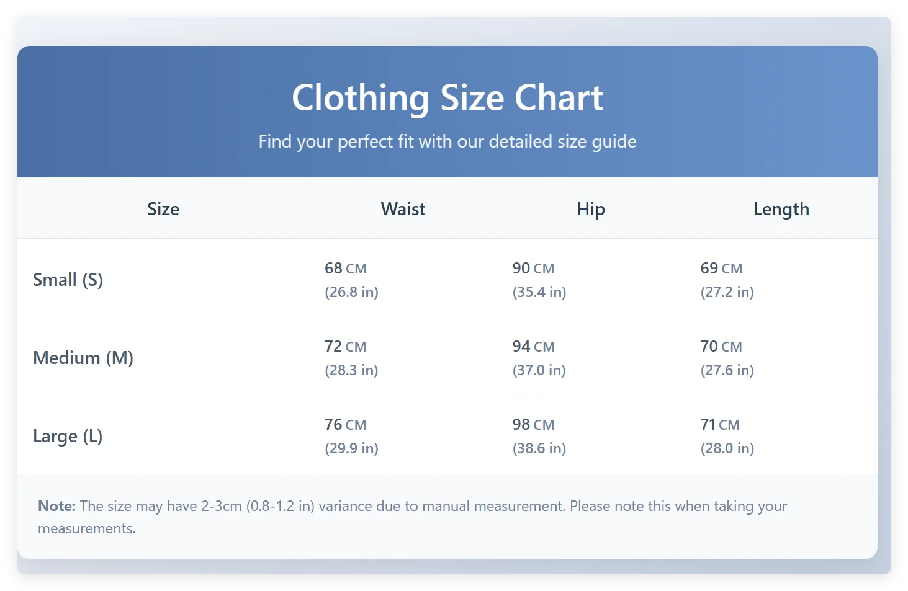Click the Small waist 68 CM value
This screenshot has height=591, width=908.
(x=346, y=269)
